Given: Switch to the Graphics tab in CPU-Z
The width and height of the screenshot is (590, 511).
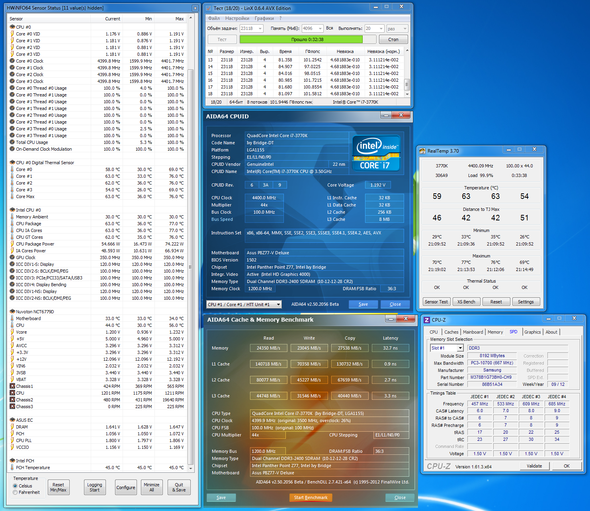Looking at the screenshot, I should click(532, 332).
